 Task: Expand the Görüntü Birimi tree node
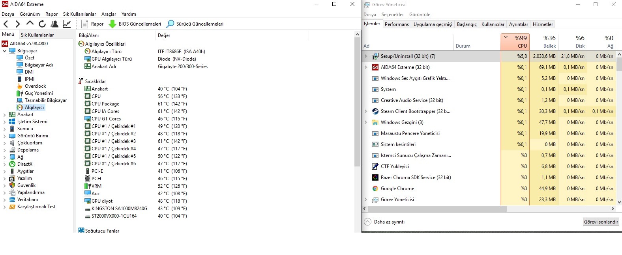[4, 136]
